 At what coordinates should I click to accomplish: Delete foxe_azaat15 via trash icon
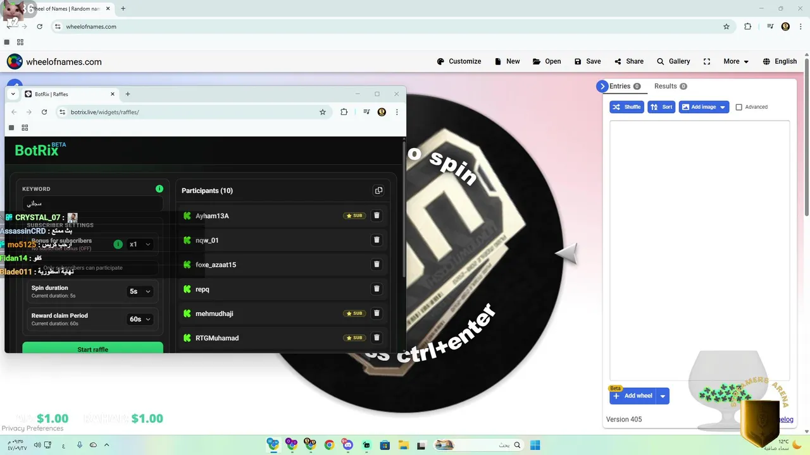[x=377, y=264]
